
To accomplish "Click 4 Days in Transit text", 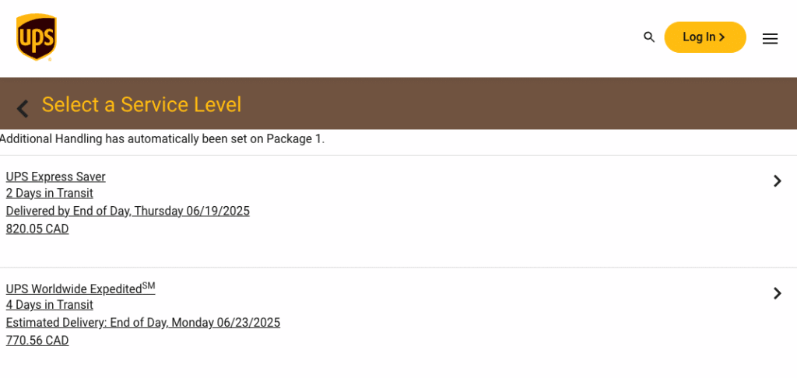I will (x=50, y=305).
